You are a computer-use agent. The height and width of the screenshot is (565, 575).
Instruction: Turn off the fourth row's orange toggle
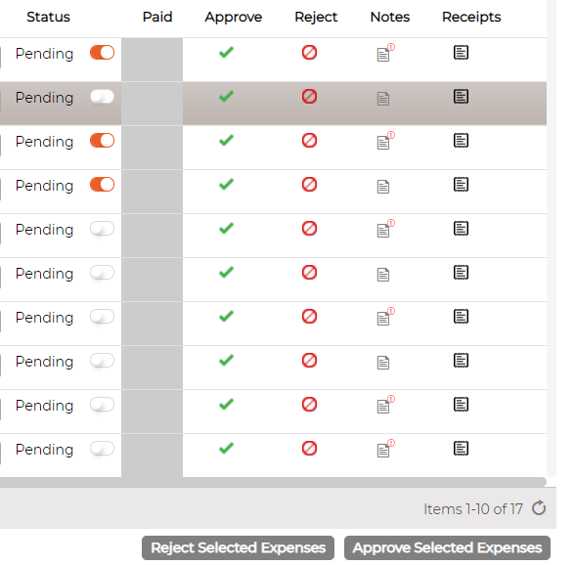point(103,185)
